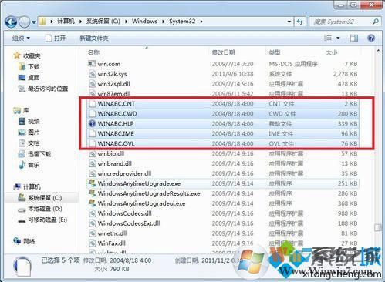The height and width of the screenshot is (282, 385).
Task: Open the 迅雷下载 library
Action: 39,154
